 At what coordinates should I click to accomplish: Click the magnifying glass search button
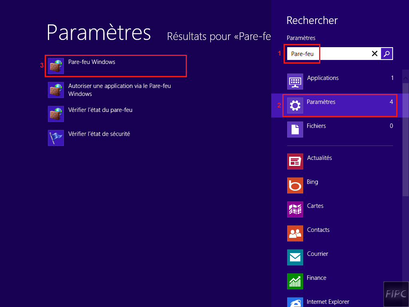387,54
